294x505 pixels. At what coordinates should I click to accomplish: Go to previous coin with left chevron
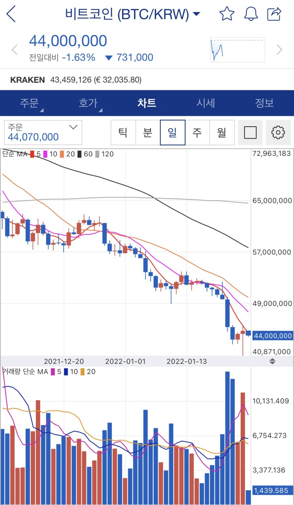pyautogui.click(x=14, y=49)
